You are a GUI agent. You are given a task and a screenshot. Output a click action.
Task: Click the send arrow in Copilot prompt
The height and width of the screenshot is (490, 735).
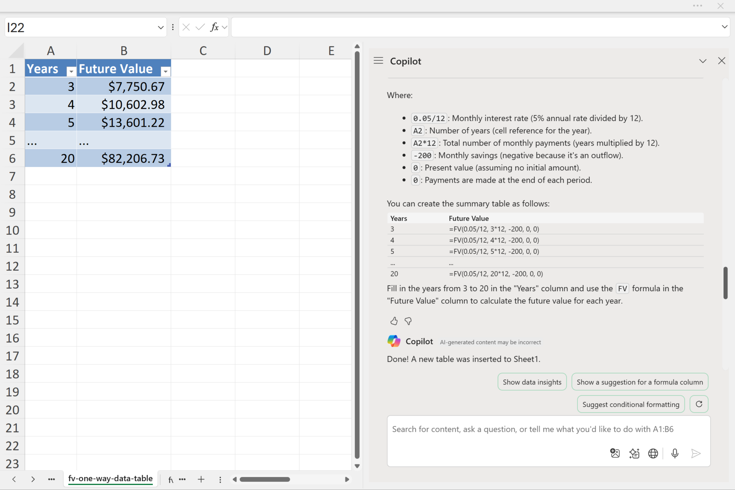696,453
